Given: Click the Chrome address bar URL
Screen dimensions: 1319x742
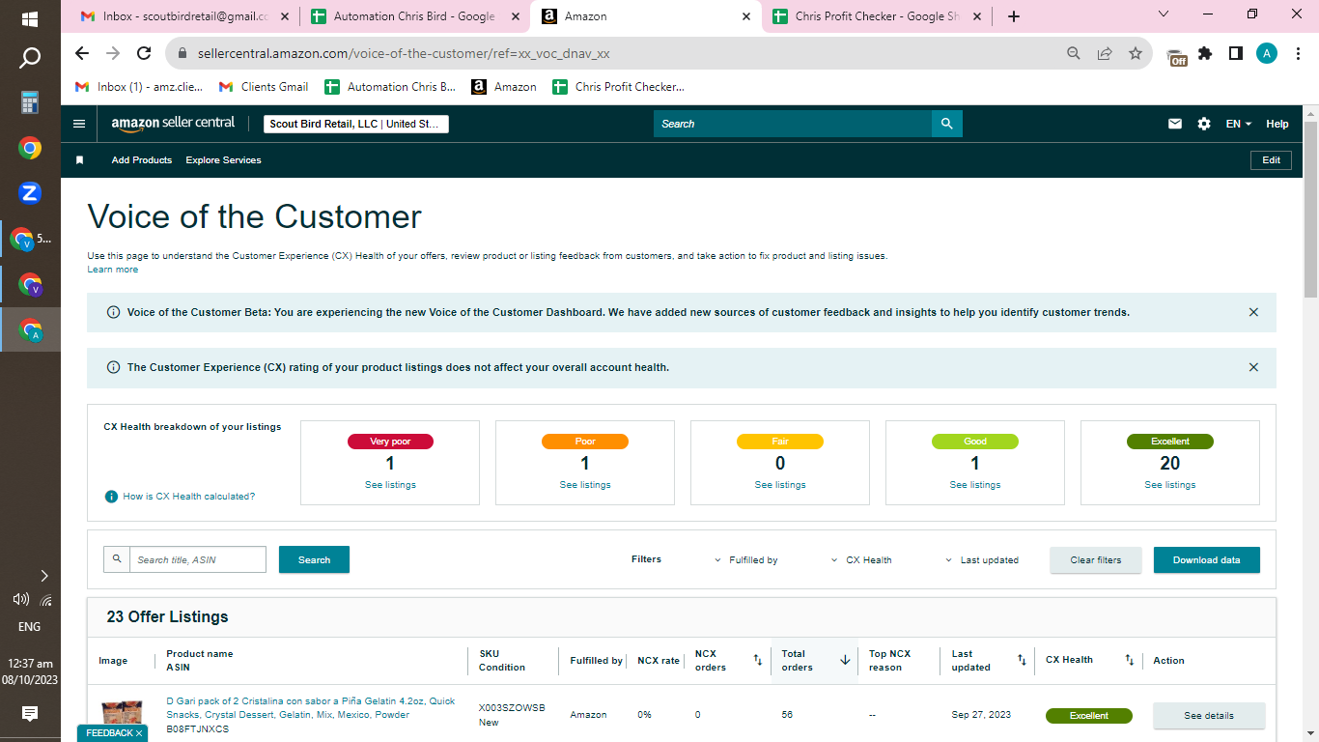Looking at the screenshot, I should click(x=404, y=53).
